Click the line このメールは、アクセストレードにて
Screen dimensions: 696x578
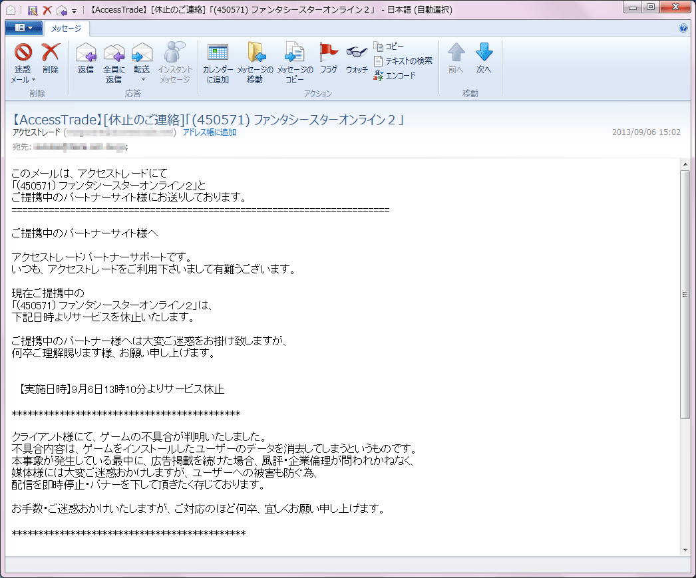click(89, 174)
